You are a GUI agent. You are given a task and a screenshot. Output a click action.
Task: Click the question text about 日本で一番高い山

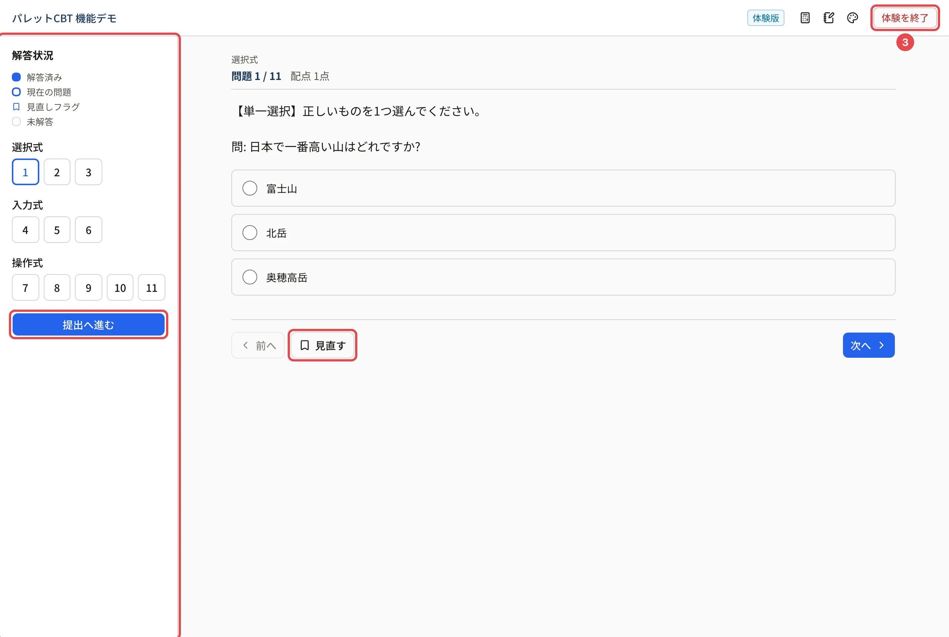pos(326,147)
